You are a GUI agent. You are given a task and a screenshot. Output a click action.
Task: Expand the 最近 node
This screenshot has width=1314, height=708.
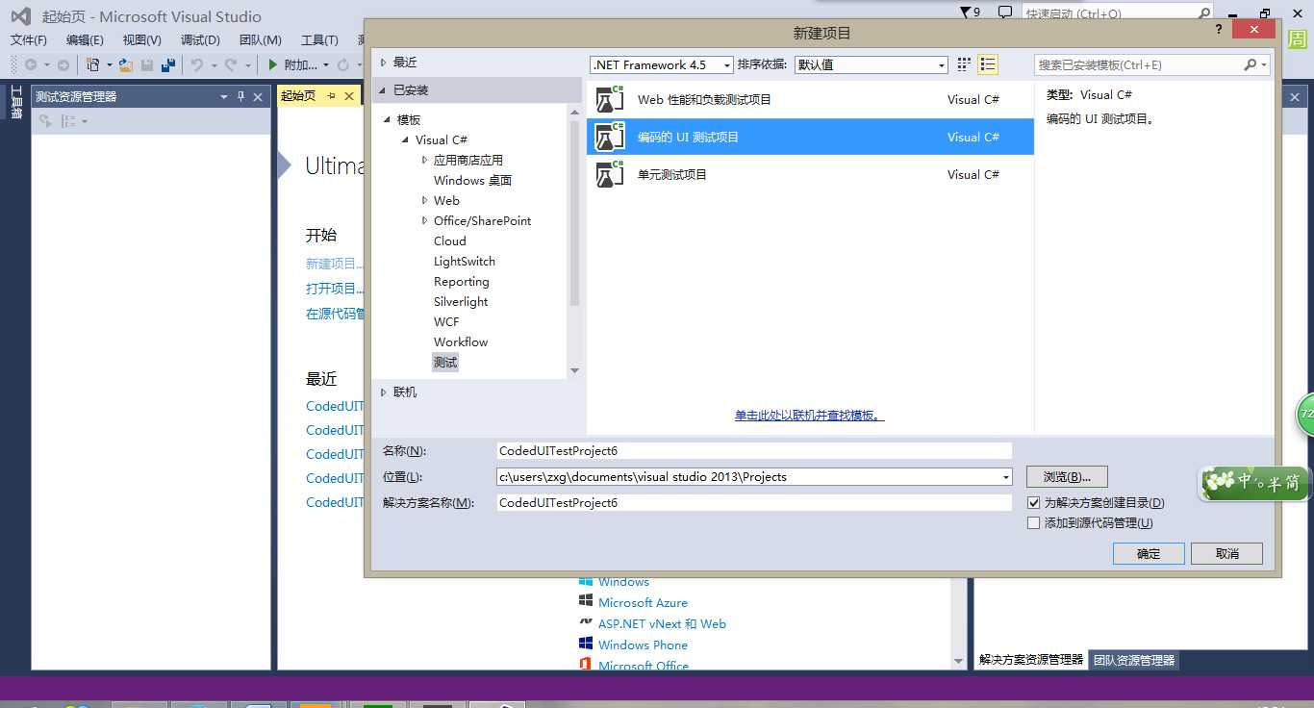tap(384, 63)
